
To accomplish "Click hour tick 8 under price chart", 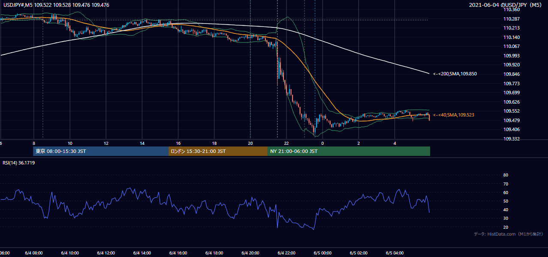I will [33, 143].
